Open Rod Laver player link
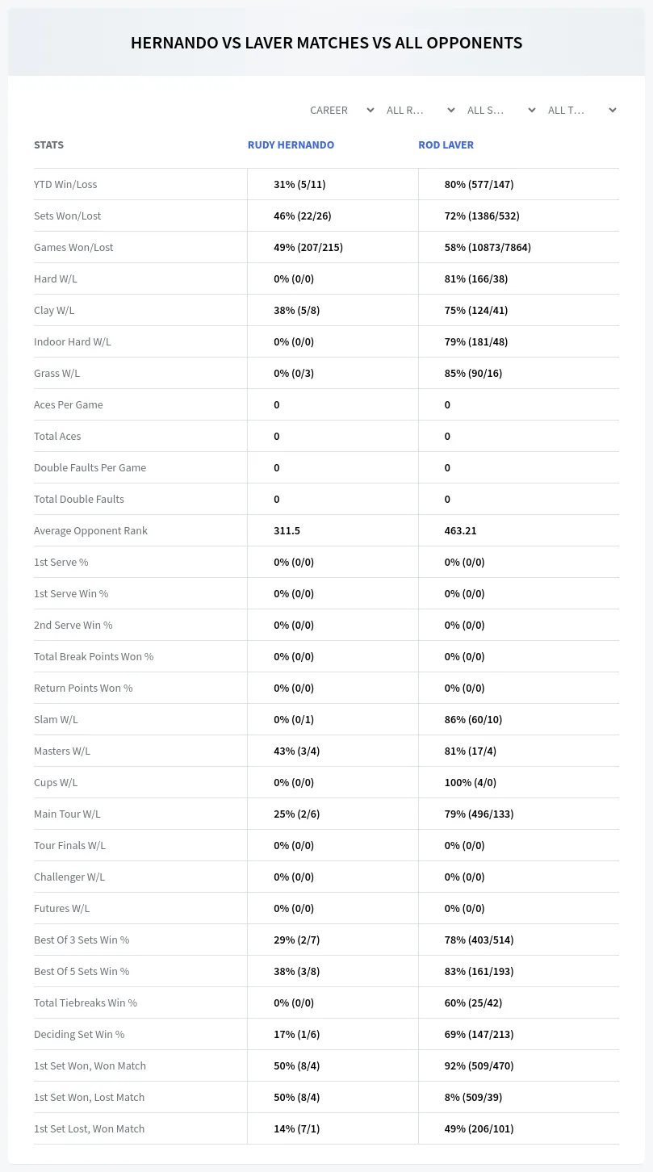The image size is (653, 1172). [x=446, y=145]
